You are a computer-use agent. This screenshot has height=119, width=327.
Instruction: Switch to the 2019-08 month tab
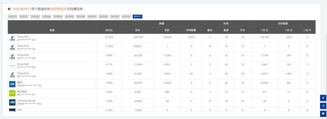[x=104, y=16]
